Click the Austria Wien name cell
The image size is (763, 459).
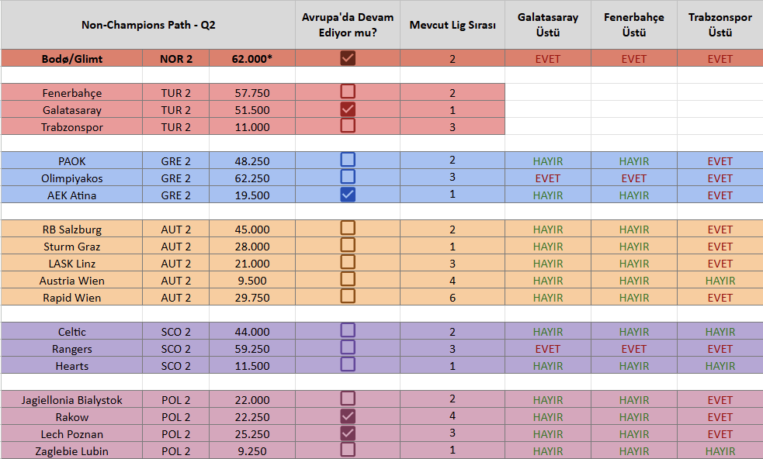[72, 280]
